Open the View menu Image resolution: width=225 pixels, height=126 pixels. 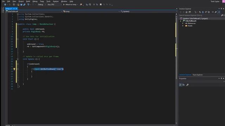coord(14,1)
